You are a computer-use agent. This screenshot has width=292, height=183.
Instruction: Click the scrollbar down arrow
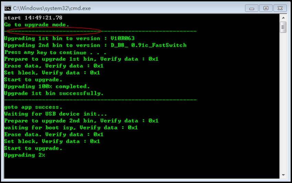pyautogui.click(x=283, y=175)
